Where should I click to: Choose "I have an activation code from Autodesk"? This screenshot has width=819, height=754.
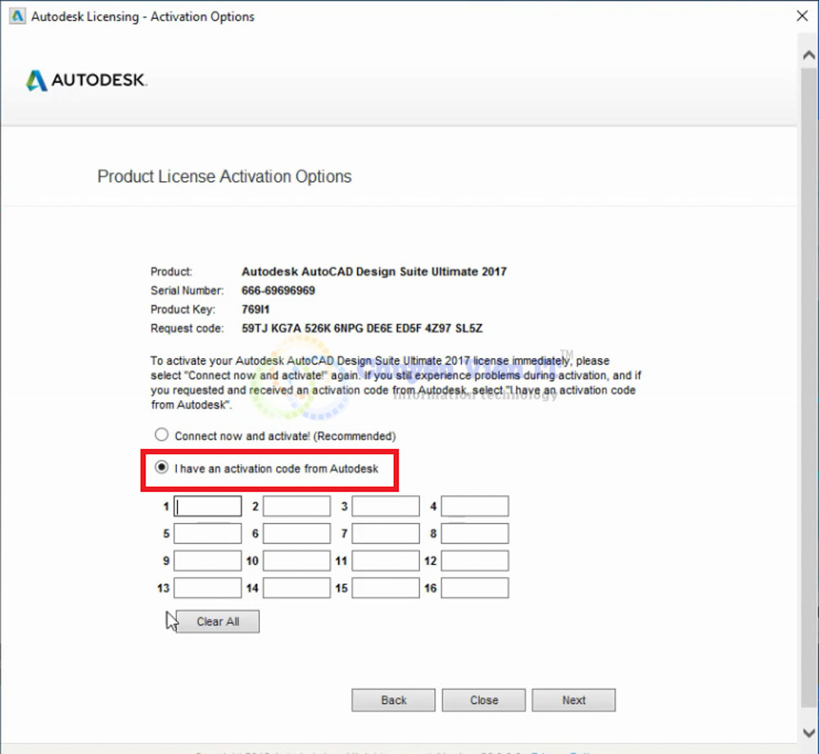coord(161,467)
